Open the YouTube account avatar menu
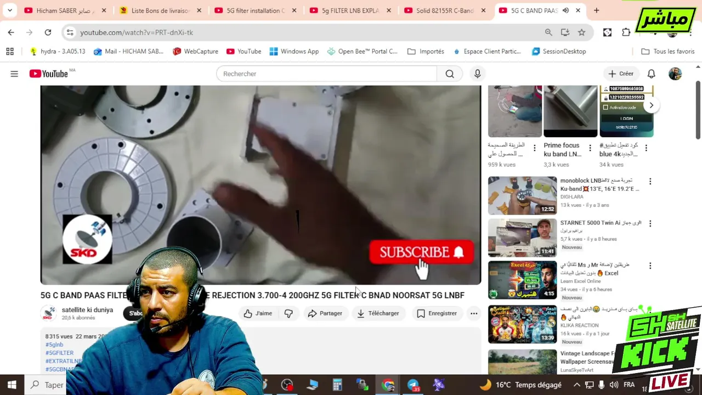Viewport: 702px width, 395px height. [675, 74]
